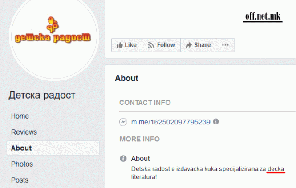Click the Messenger icon beside m.me link
The width and height of the screenshot is (296, 188).
point(123,122)
